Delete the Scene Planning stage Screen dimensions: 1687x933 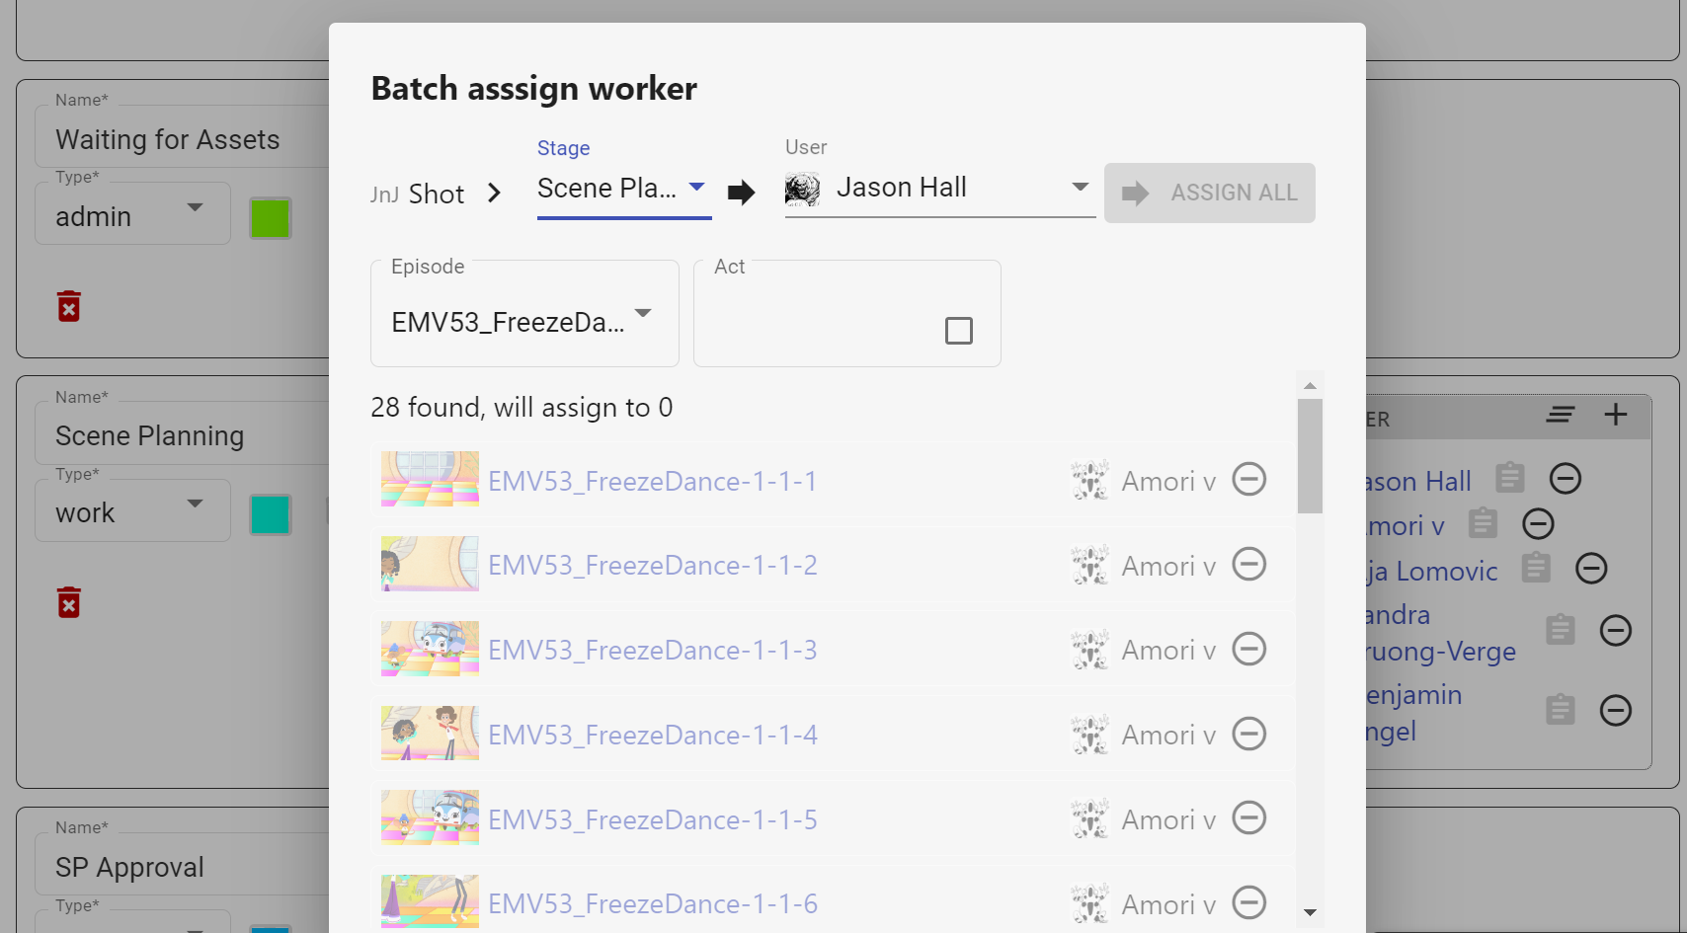coord(69,602)
